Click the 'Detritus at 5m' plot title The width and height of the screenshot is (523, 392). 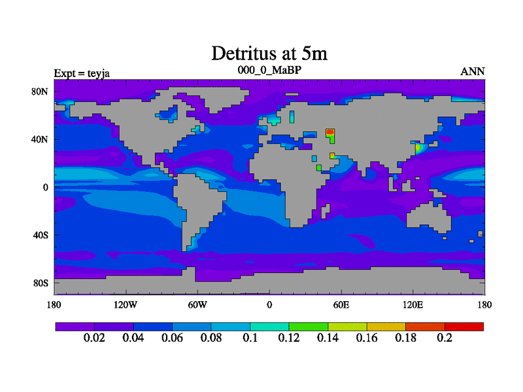click(269, 53)
